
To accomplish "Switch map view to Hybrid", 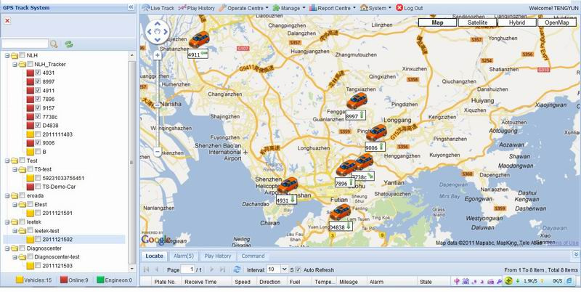I will pyautogui.click(x=517, y=23).
